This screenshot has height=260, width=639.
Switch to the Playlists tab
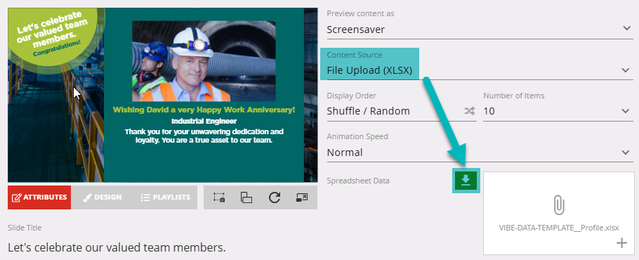(166, 197)
